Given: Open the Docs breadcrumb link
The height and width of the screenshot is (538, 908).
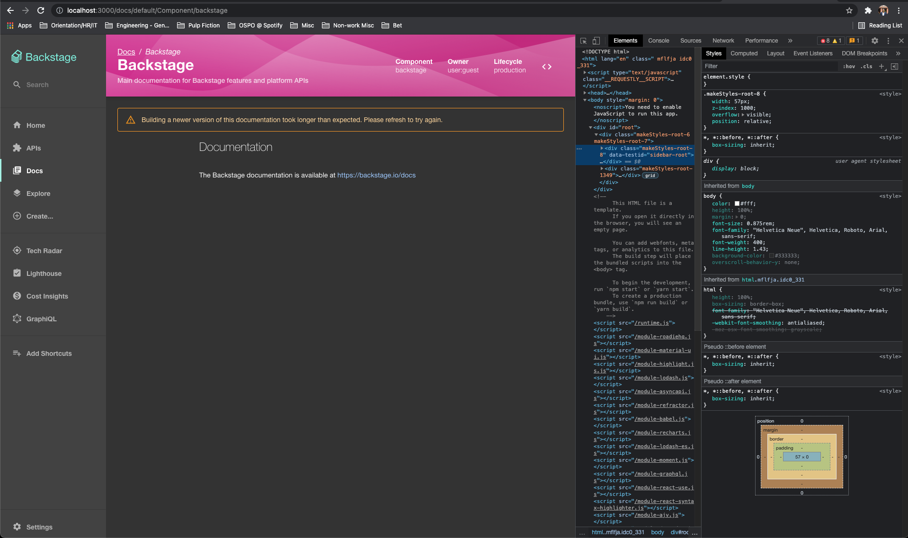Looking at the screenshot, I should 126,52.
